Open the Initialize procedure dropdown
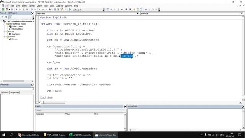Screen dimensions: 245x138 coord(242,14)
